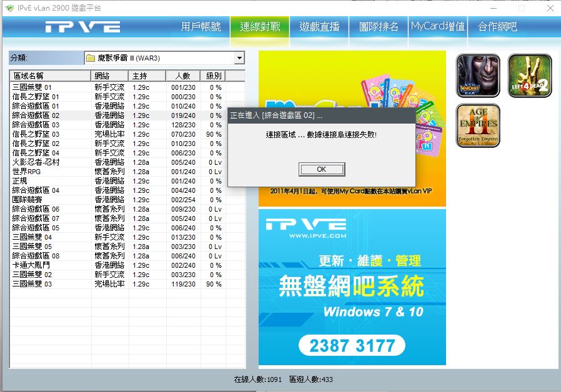Close the IPvE vLan window
This screenshot has width=561, height=392.
[x=550, y=8]
